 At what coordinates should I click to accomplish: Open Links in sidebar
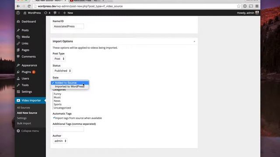[25, 44]
